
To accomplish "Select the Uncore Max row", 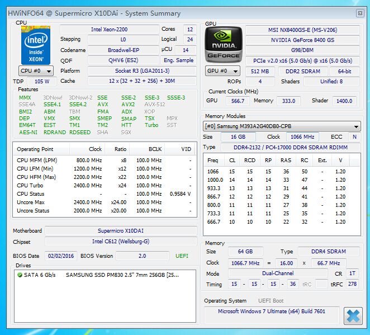I will tap(105, 202).
